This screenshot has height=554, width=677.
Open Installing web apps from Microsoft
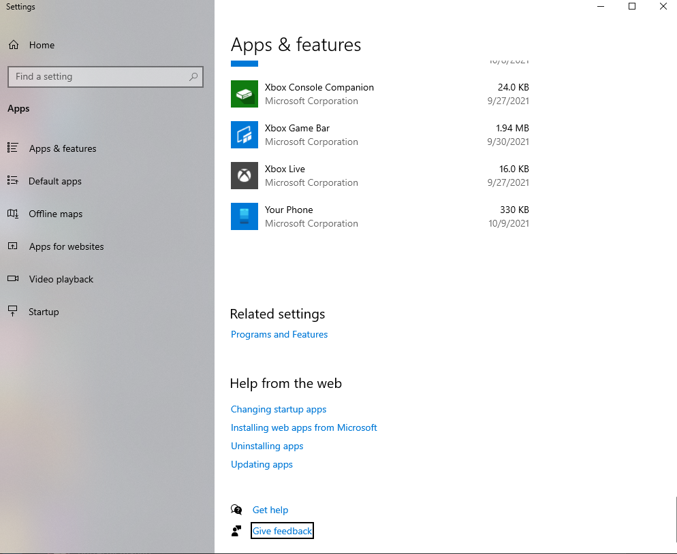point(304,427)
